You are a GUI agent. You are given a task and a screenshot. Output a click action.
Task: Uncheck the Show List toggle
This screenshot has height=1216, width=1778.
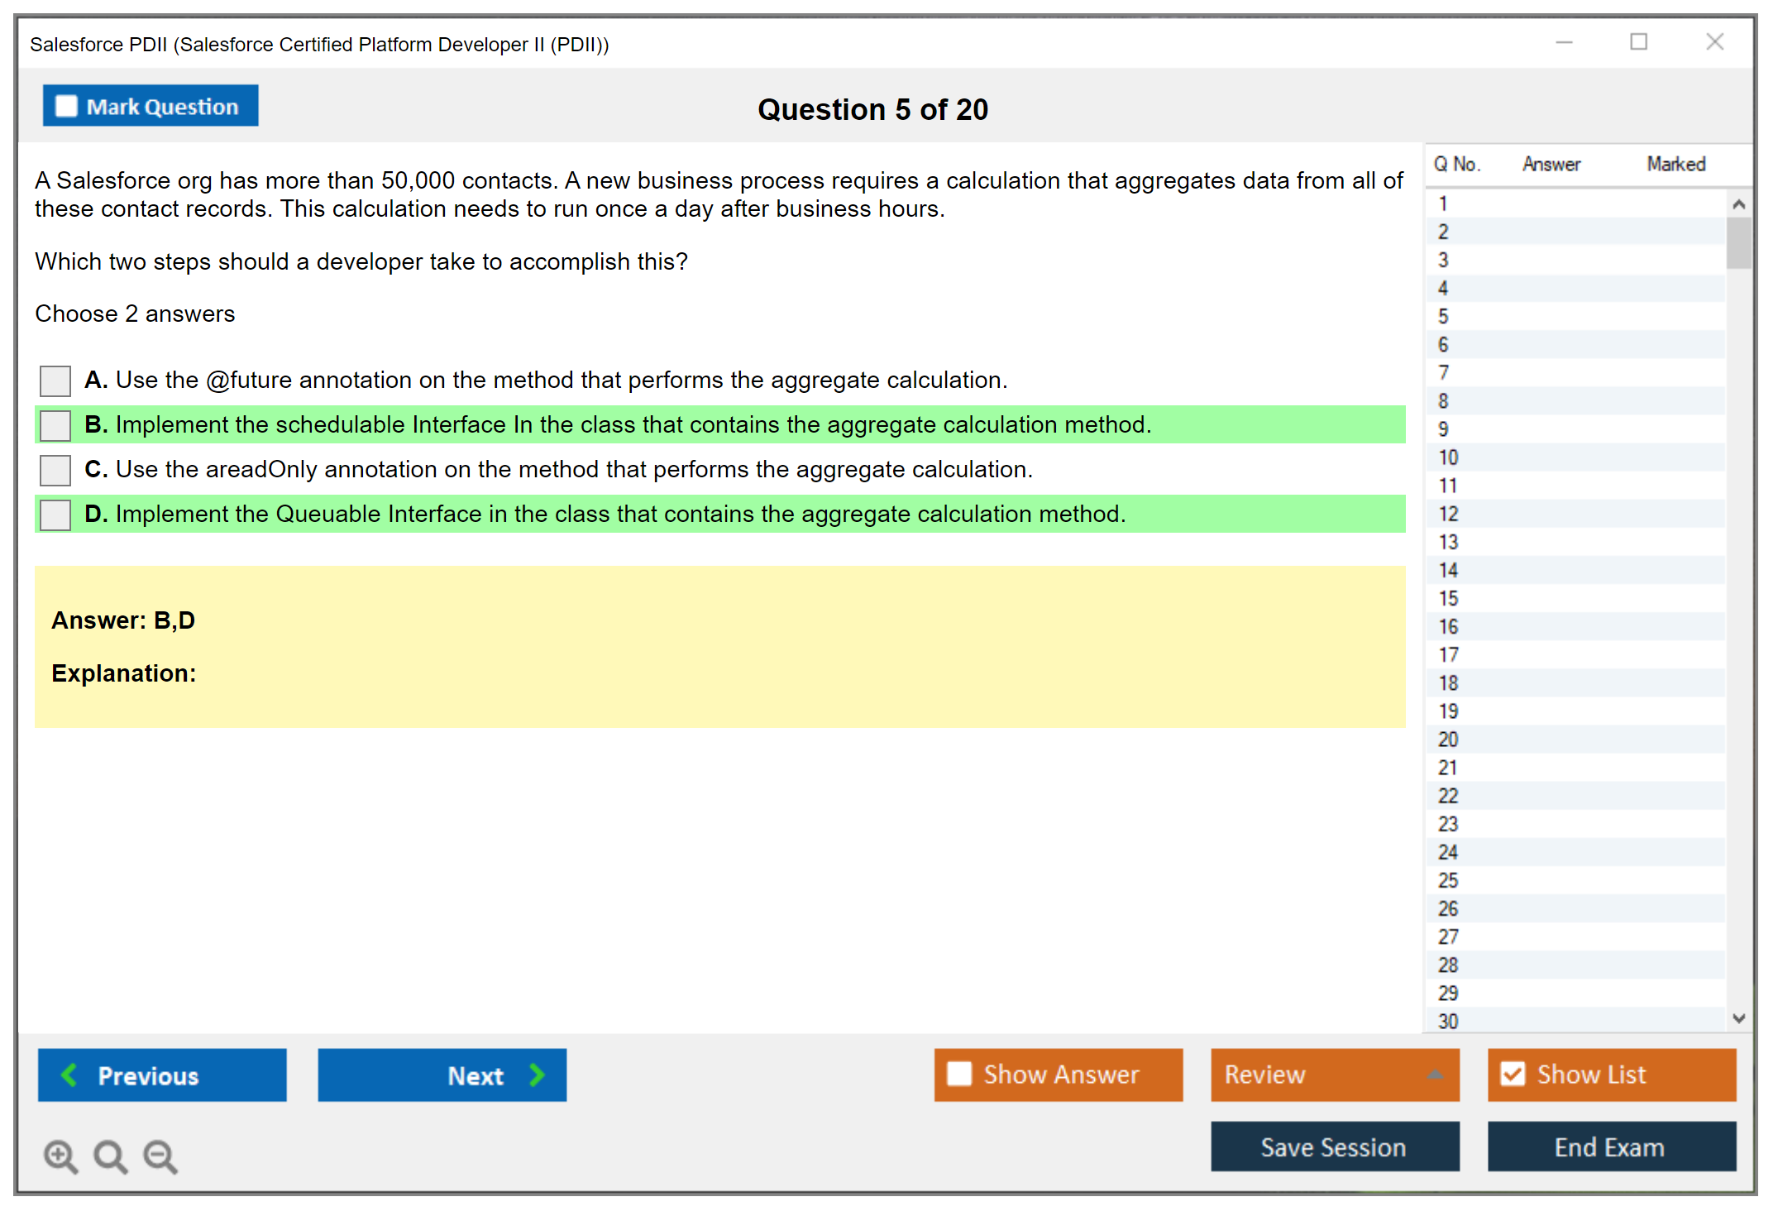(1513, 1074)
